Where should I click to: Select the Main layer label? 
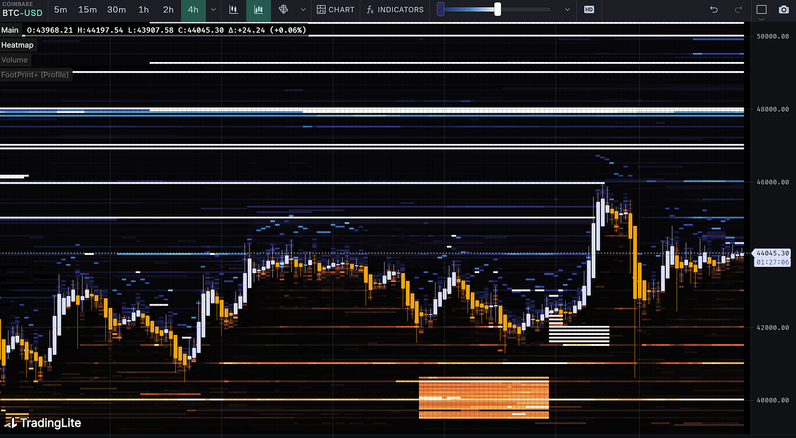10,30
